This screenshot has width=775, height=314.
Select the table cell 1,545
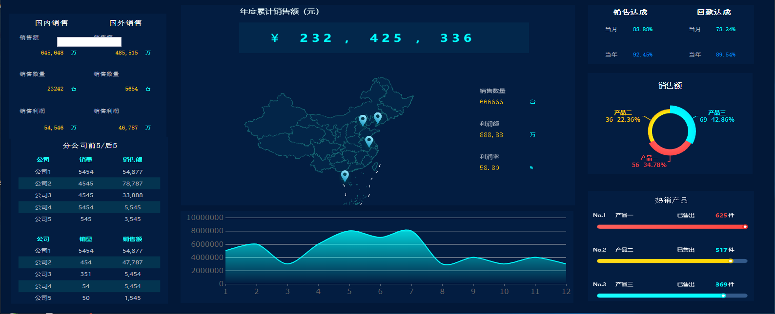pyautogui.click(x=133, y=298)
